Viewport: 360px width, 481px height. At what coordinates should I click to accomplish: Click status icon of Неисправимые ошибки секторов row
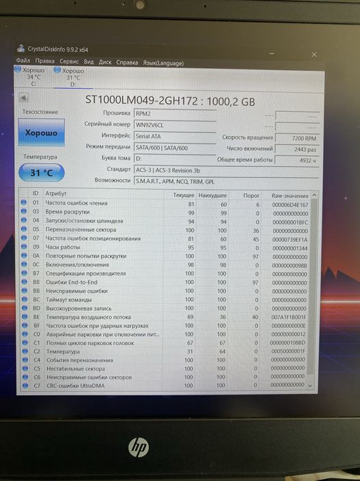(x=25, y=377)
